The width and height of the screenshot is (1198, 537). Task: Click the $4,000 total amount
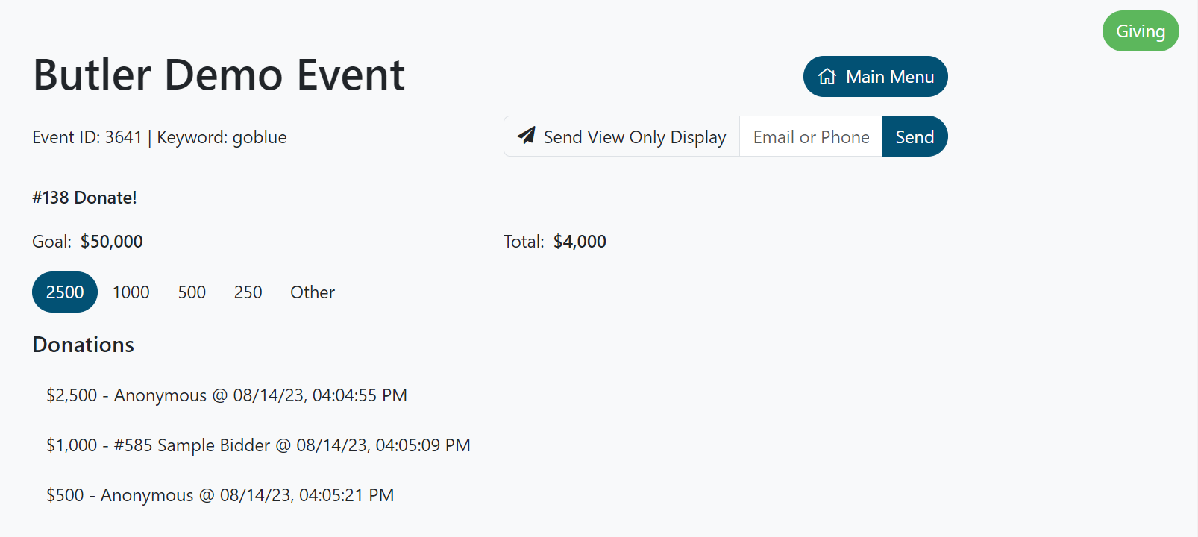(x=580, y=242)
